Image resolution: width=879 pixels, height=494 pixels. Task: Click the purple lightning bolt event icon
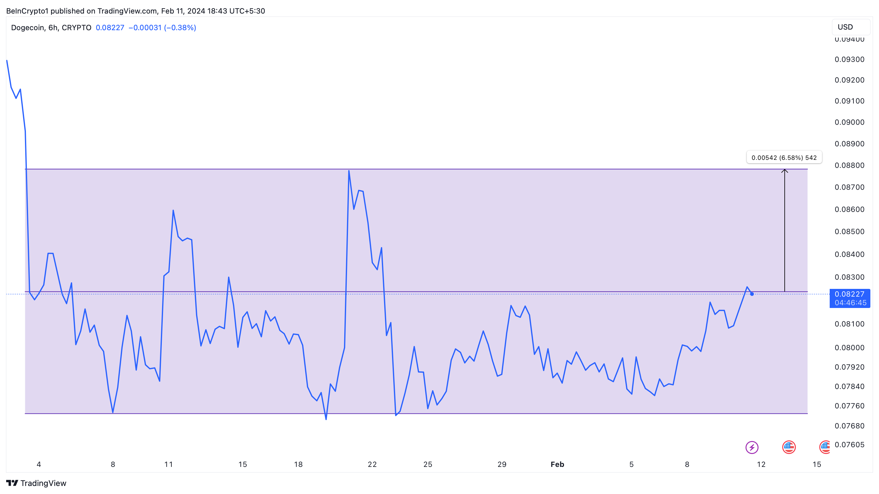752,447
